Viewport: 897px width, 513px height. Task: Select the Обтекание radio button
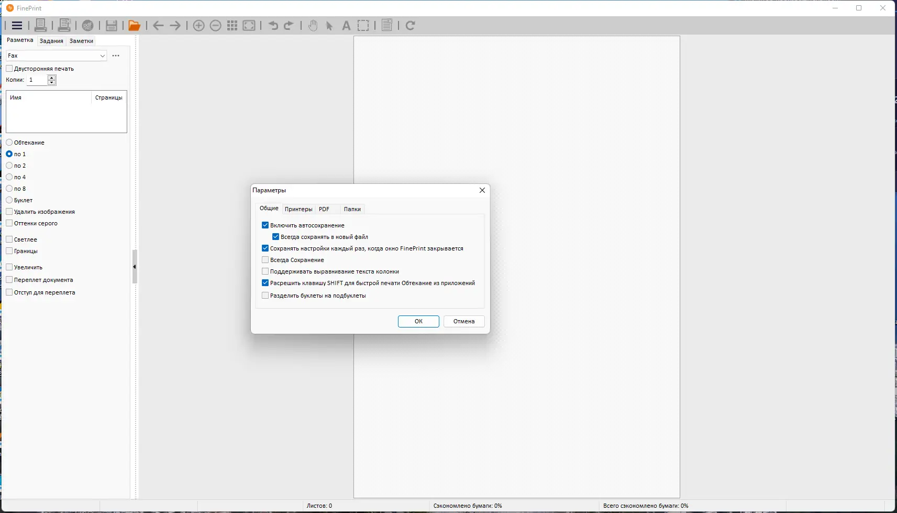click(9, 143)
